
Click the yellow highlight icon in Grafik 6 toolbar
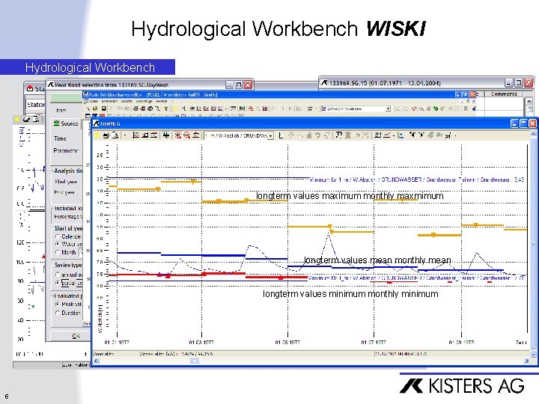tap(97, 135)
